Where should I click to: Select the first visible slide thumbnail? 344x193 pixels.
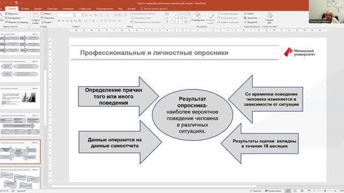20,43
